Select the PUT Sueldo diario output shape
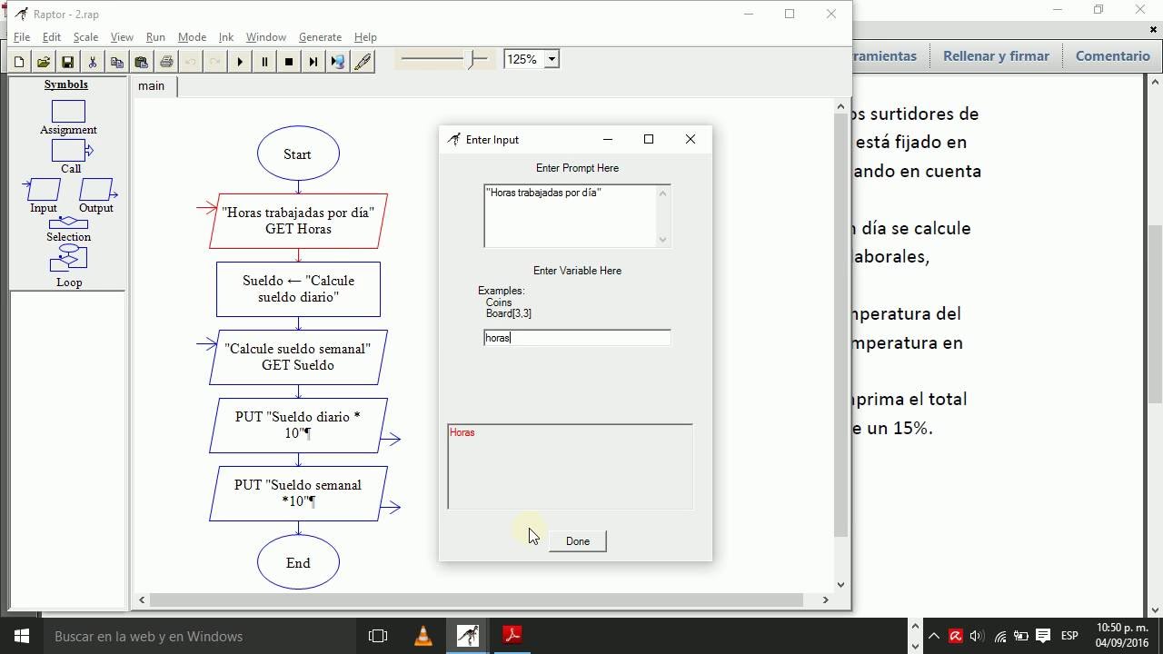 point(298,425)
